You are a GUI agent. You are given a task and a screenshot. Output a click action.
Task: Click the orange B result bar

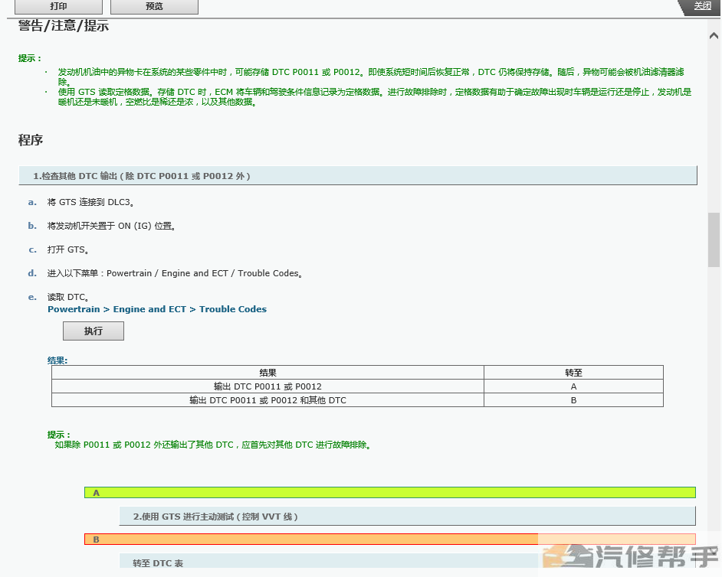[390, 540]
